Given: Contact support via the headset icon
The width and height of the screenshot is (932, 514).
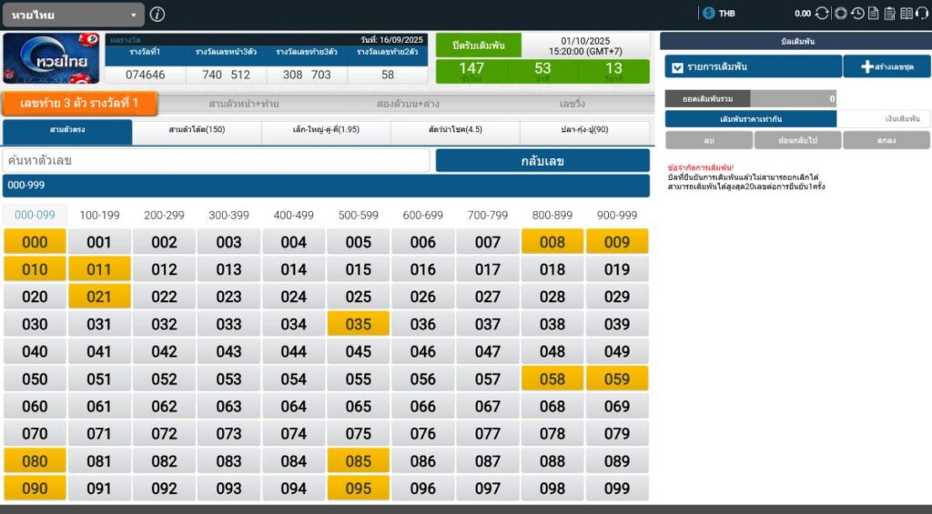Looking at the screenshot, I should pyautogui.click(x=922, y=14).
